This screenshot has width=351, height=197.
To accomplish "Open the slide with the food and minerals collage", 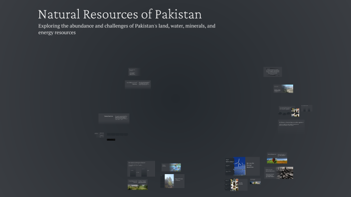I will point(289,111).
